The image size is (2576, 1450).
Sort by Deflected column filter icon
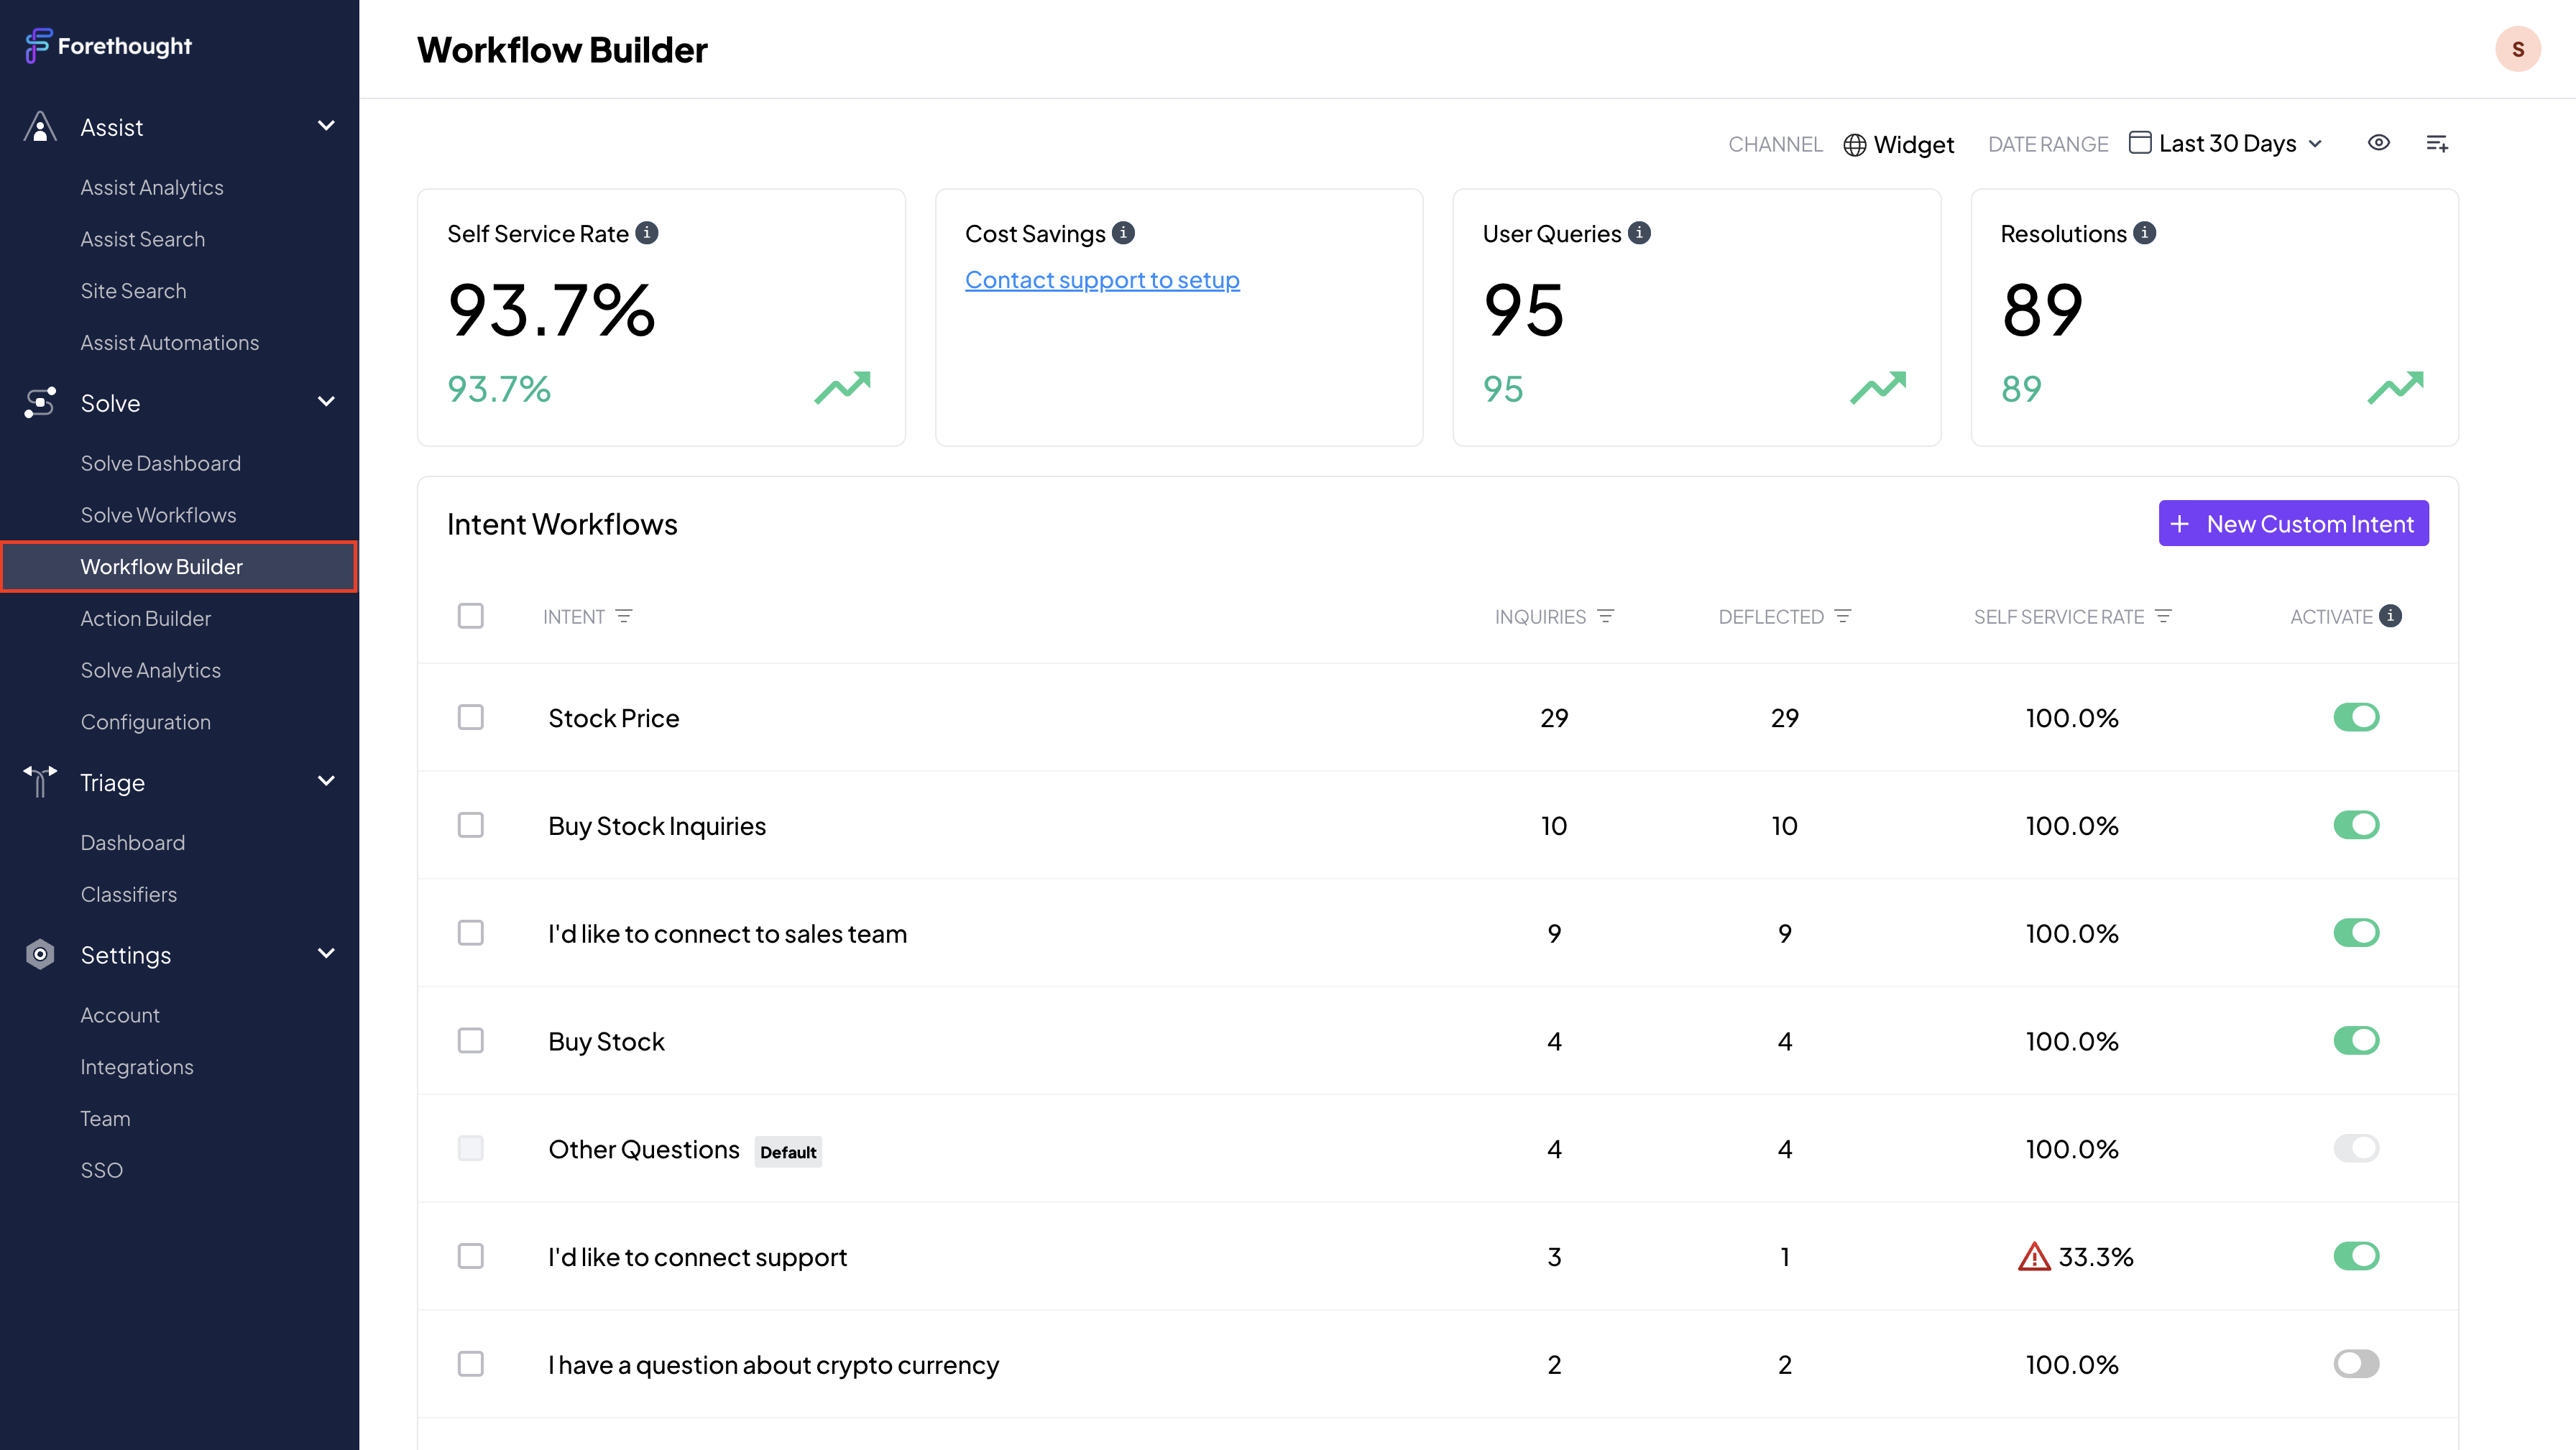(1843, 617)
